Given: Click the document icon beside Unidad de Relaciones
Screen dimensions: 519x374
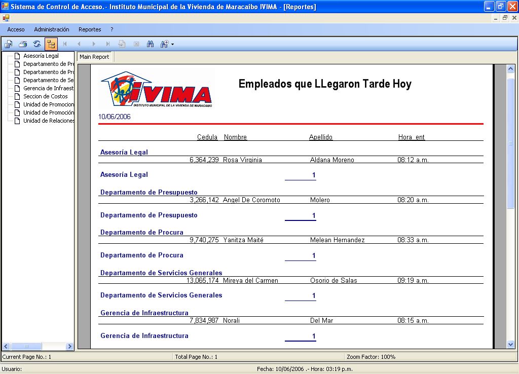Looking at the screenshot, I should point(17,121).
